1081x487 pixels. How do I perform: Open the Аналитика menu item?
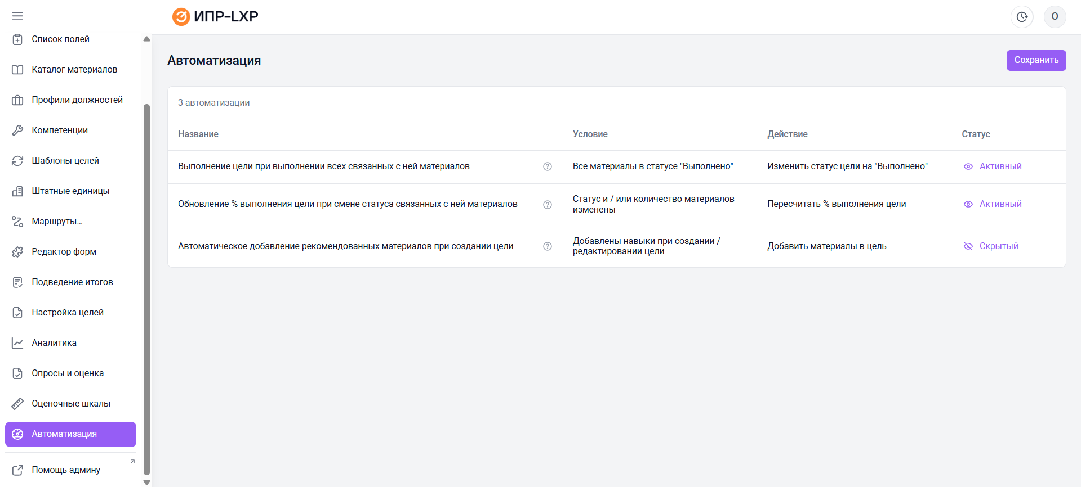[54, 343]
